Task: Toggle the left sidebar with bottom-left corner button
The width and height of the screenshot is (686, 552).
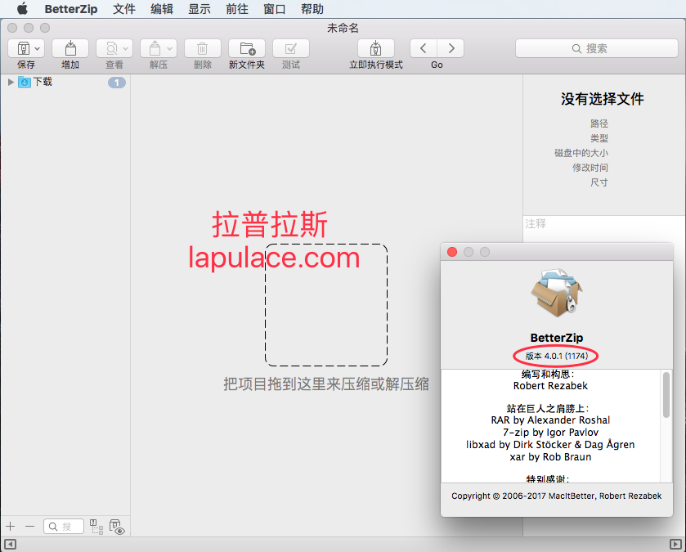Action: click(x=10, y=545)
